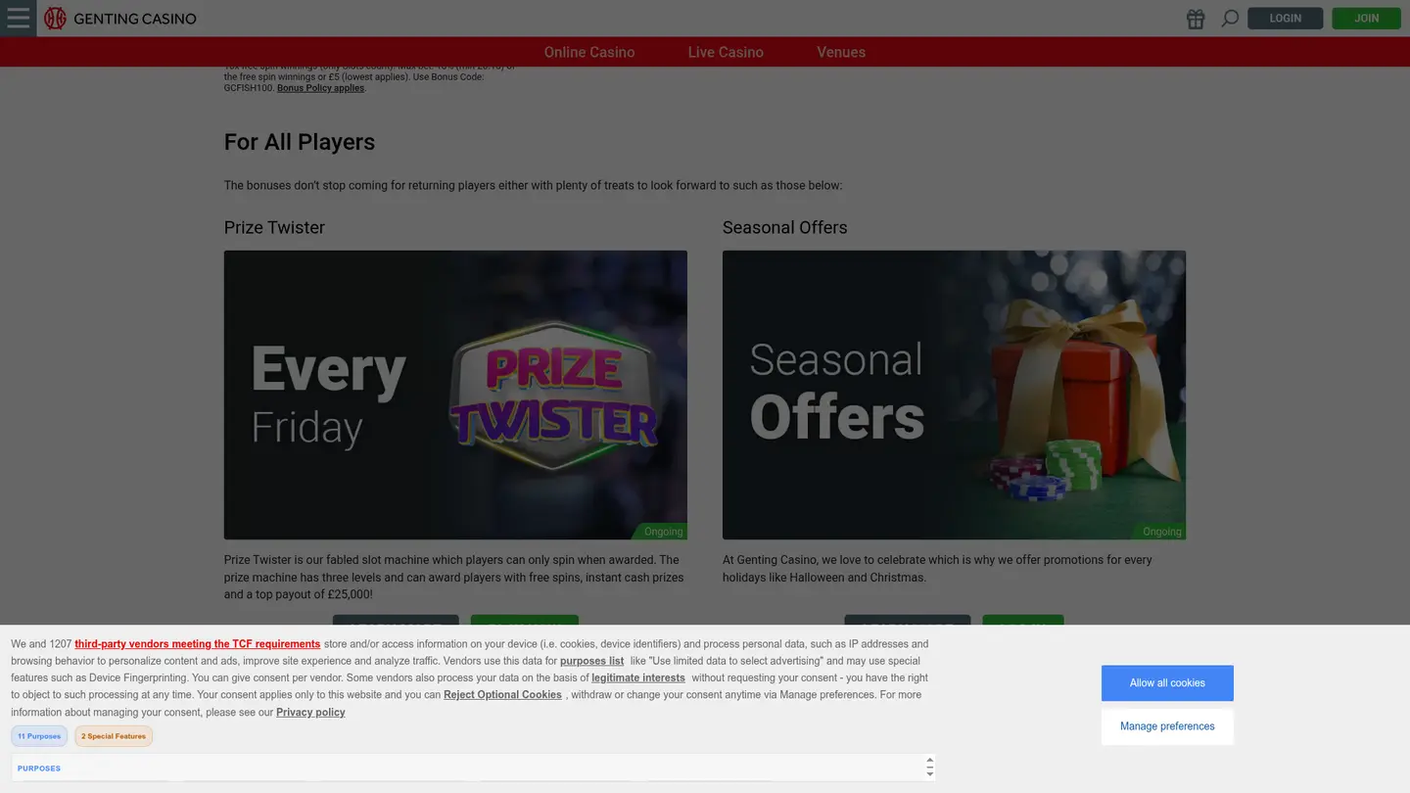
Task: Click the PURPOSES section label
Action: [39, 769]
